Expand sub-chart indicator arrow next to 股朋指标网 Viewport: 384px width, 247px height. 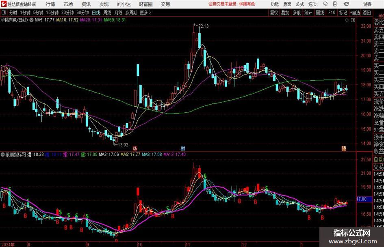pos(3,155)
